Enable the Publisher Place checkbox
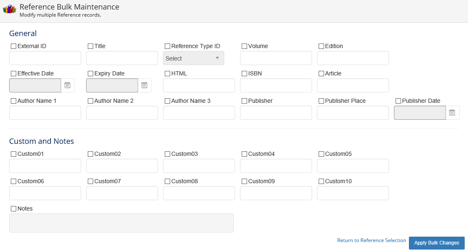The width and height of the screenshot is (468, 252). pyautogui.click(x=321, y=101)
